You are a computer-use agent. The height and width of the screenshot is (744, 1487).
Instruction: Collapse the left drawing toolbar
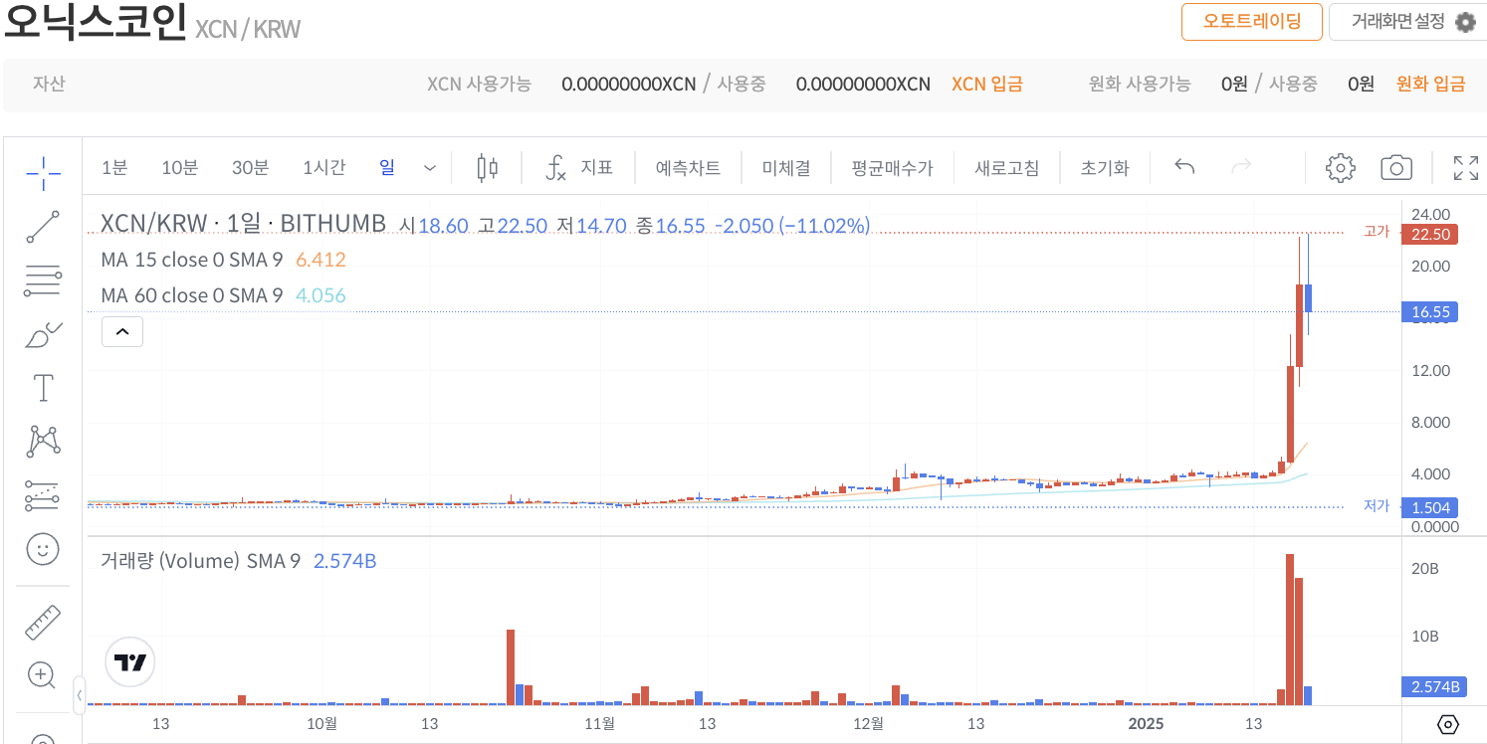81,696
